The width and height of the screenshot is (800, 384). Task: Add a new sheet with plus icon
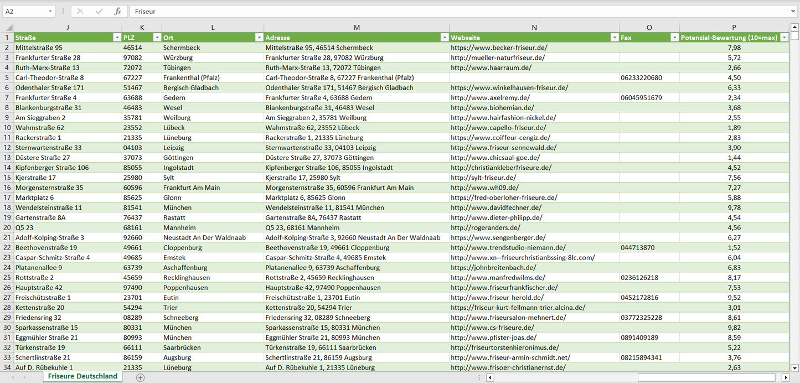tap(141, 377)
